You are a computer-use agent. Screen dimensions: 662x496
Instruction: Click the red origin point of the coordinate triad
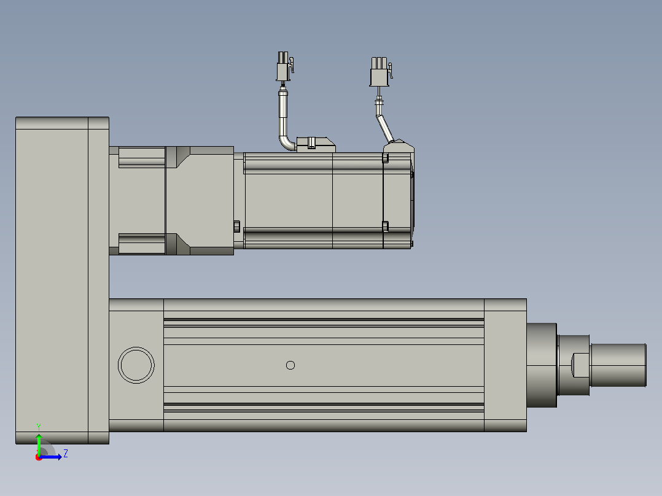39,457
